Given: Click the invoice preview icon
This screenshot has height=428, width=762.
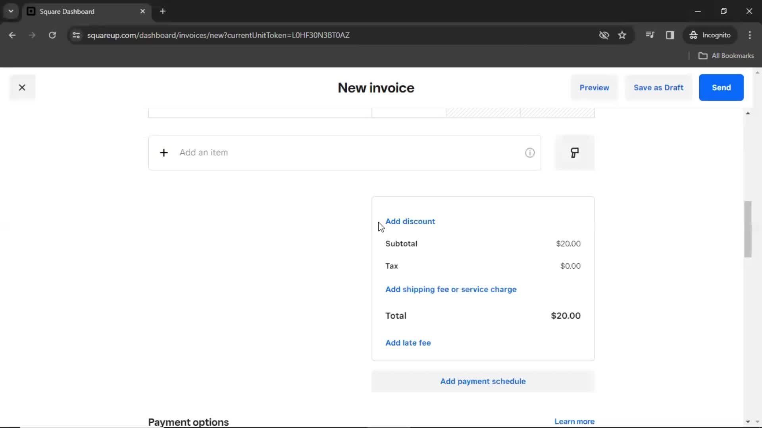Looking at the screenshot, I should tap(595, 87).
